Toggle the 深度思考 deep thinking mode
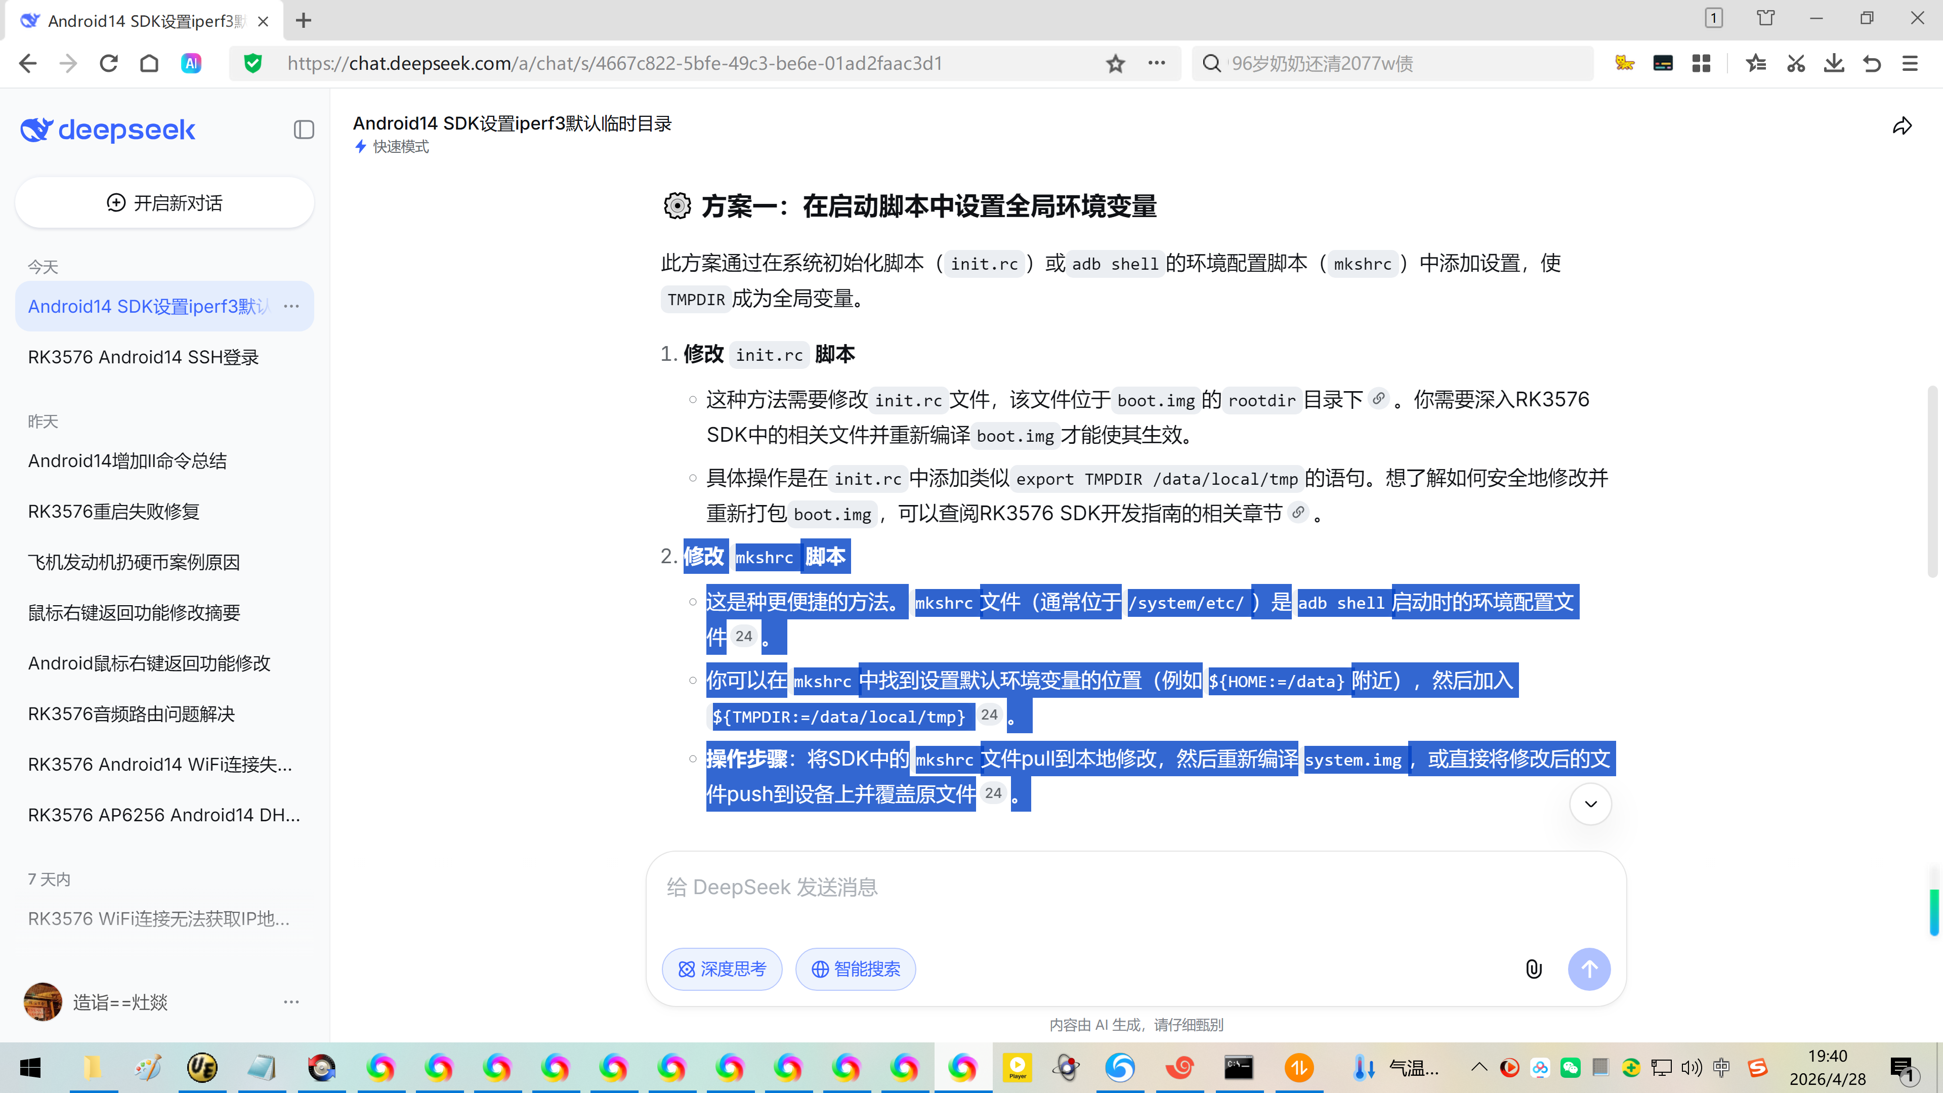The image size is (1943, 1093). pyautogui.click(x=722, y=969)
